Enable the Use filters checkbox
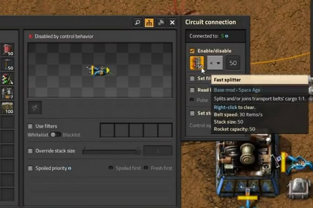This screenshot has height=208, width=313. (30, 126)
